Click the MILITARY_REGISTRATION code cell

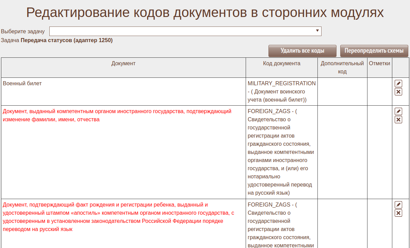281,84
